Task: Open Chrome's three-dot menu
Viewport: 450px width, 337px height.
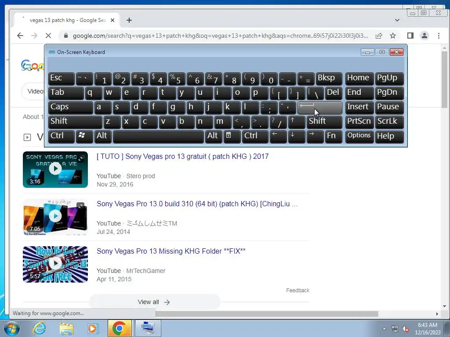Action: 439,36
